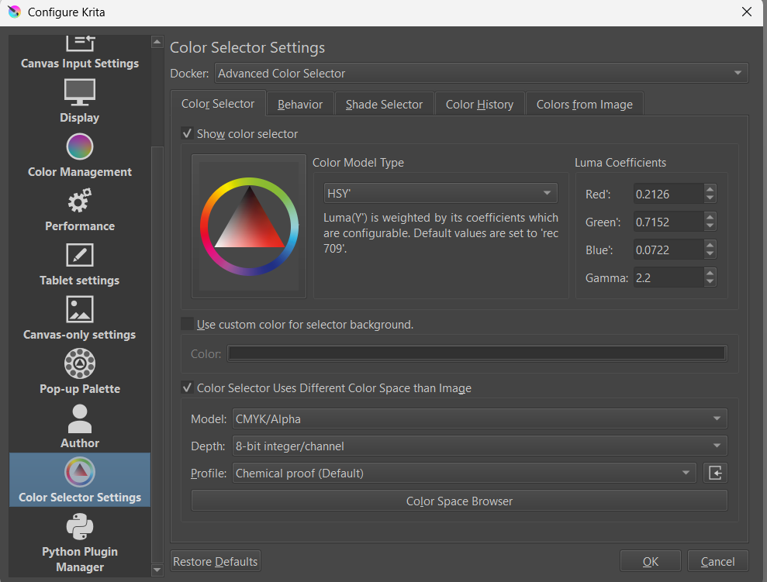Switch to the Shade Selector tab
The height and width of the screenshot is (582, 767).
(x=384, y=104)
